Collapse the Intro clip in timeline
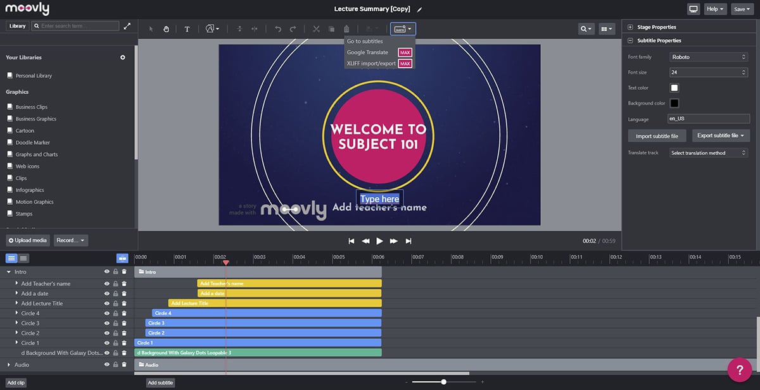760x390 pixels. click(9, 272)
